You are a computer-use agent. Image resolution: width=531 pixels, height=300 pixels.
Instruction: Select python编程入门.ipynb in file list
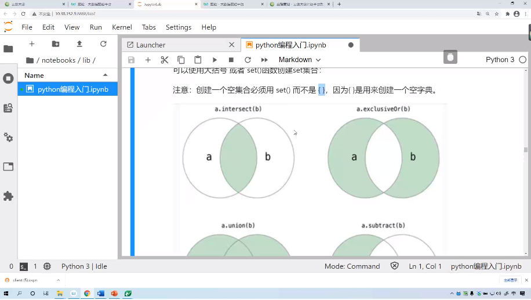72,89
